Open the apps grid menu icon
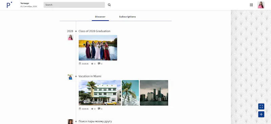The image size is (271, 124). pos(251,5)
